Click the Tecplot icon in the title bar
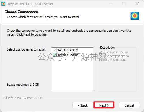 [x=3, y=4]
